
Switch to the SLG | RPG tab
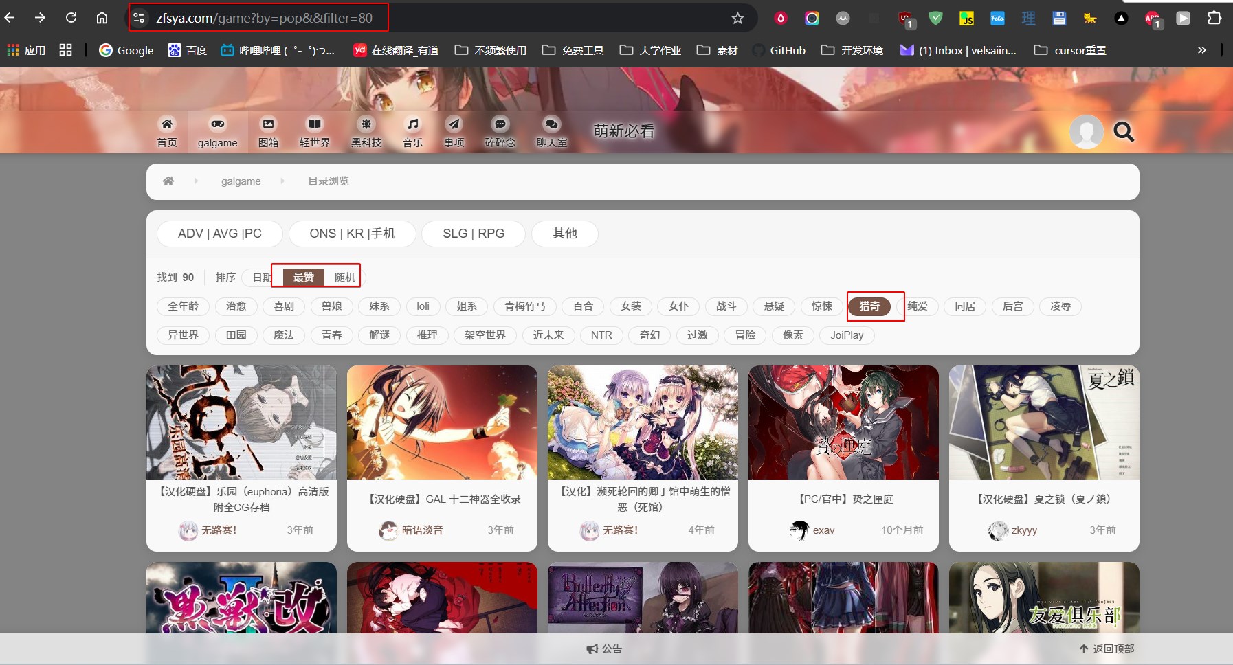point(474,234)
